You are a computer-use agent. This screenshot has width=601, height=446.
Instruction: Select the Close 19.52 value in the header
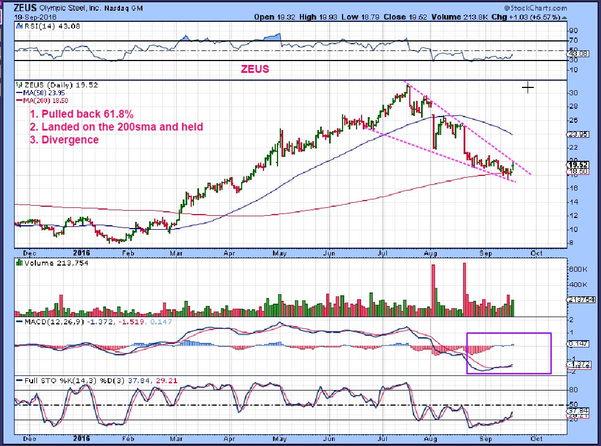(405, 17)
